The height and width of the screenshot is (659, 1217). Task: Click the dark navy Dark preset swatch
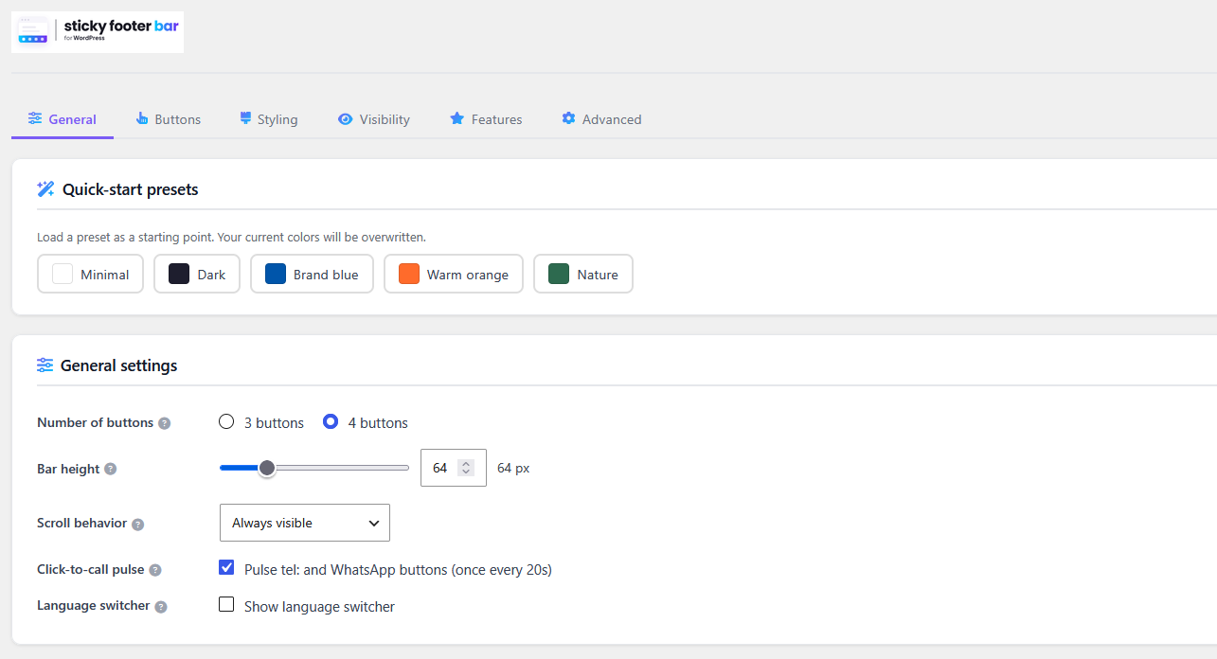(179, 274)
